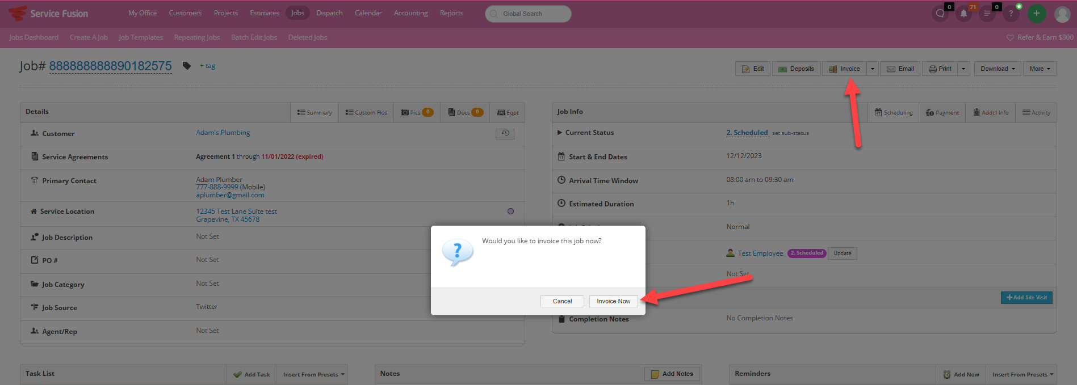Viewport: 1077px width, 385px height.
Task: Click the 2. Scheduled status link
Action: pos(747,132)
